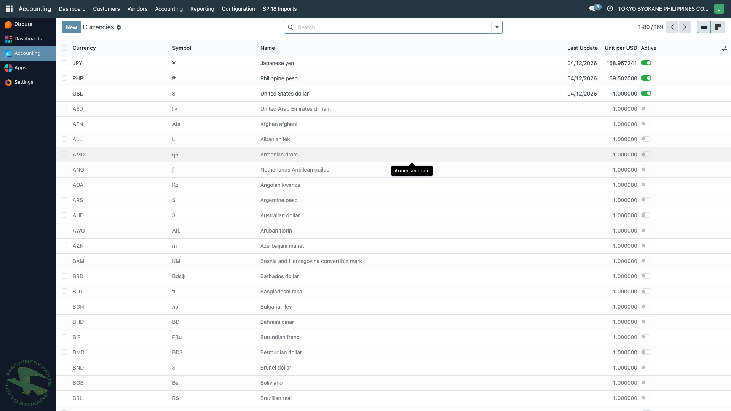This screenshot has width=731, height=411.
Task: Open the Vendors menu
Action: [x=137, y=8]
